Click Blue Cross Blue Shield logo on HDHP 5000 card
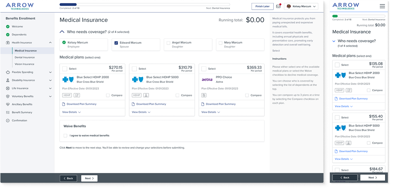The image size is (394, 195). (138, 80)
